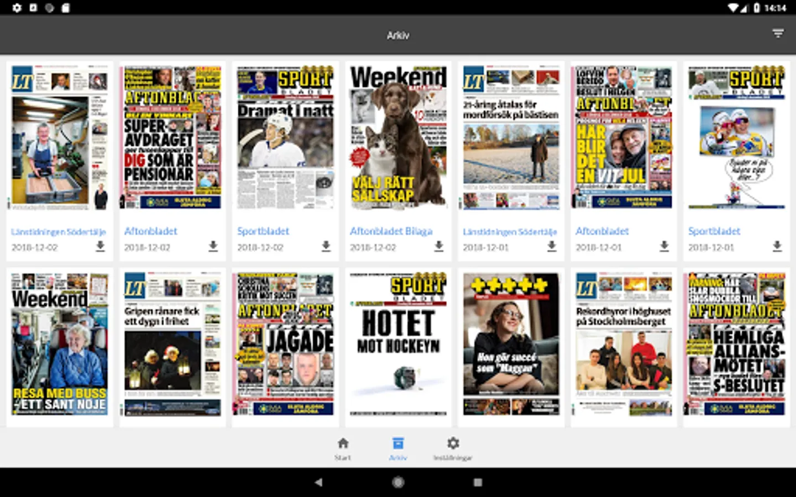This screenshot has width=796, height=497.
Task: Download Aftonbladet Bilaga 2018-12-02 issue
Action: tap(439, 246)
